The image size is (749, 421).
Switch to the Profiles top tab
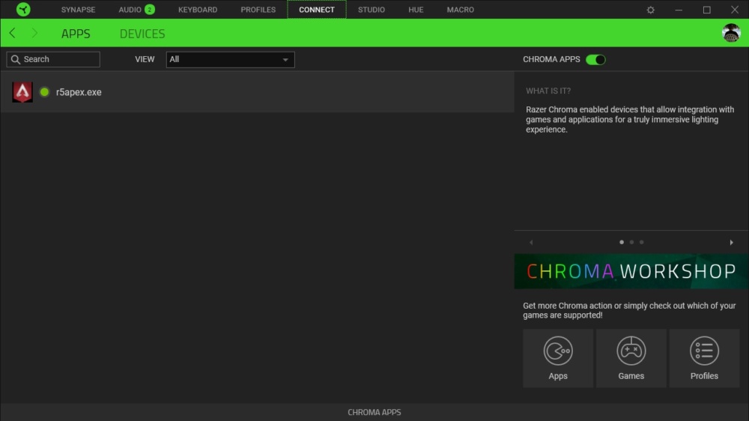258,10
